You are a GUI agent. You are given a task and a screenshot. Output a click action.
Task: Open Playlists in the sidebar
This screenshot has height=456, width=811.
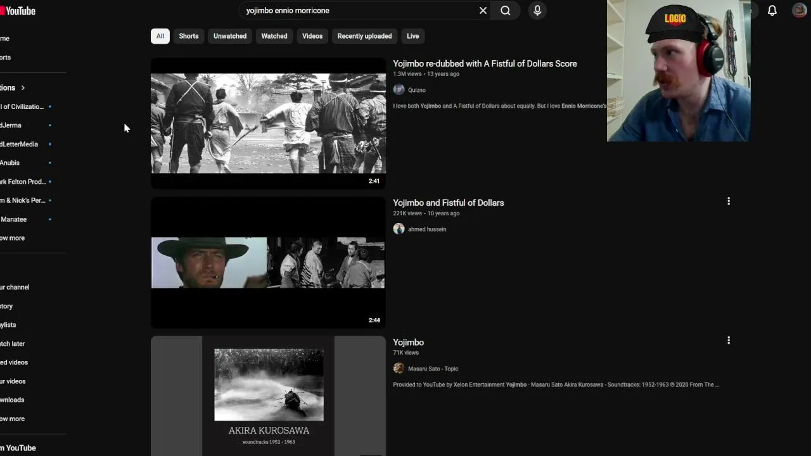tap(9, 325)
